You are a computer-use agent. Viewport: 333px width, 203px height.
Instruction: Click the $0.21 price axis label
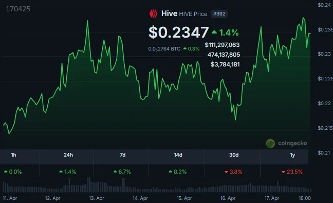[x=324, y=153]
